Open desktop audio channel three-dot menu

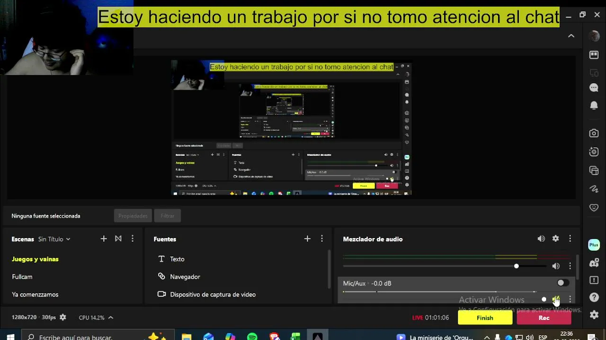coord(570,266)
